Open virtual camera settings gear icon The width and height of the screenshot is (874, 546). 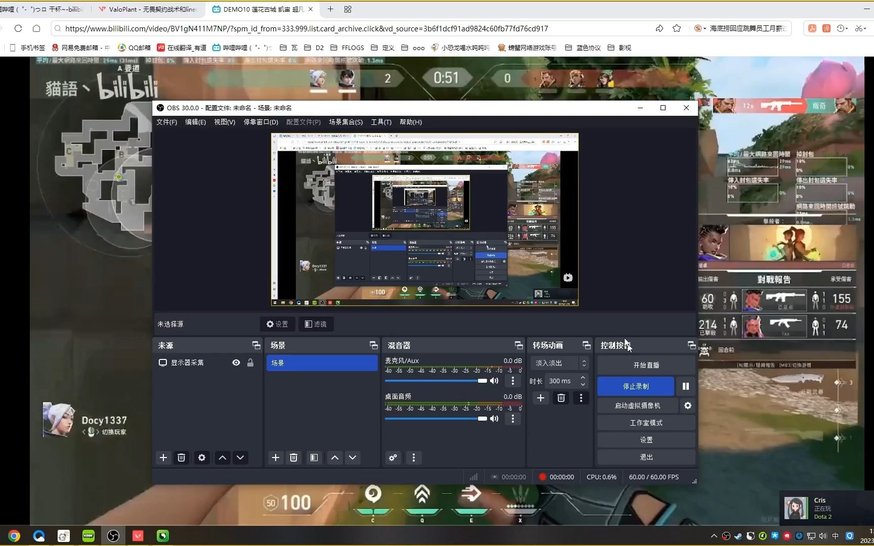687,405
